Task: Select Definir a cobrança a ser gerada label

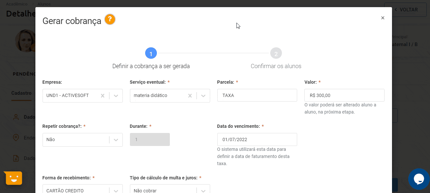Action: (151, 66)
